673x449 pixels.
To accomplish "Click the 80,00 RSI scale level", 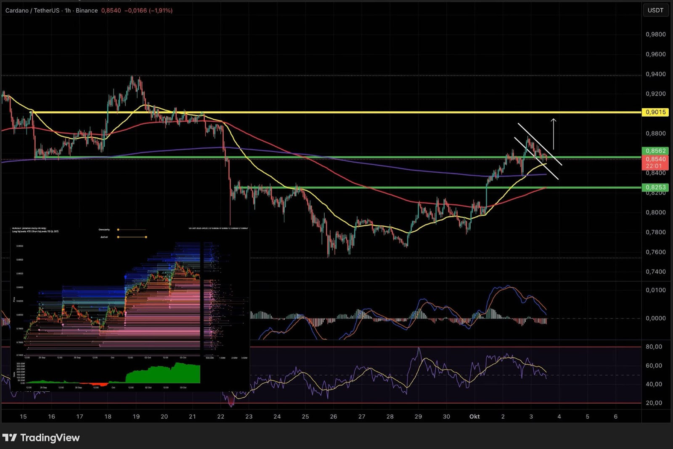I will 654,347.
